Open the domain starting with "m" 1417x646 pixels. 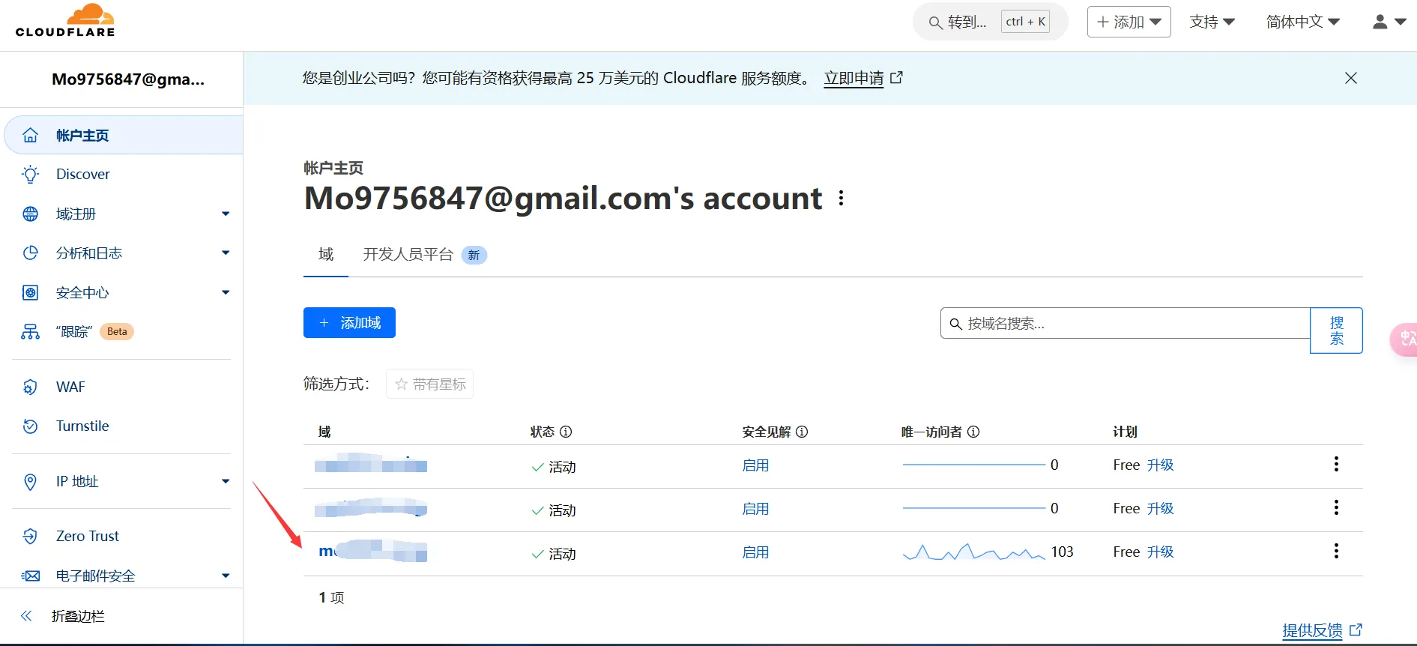[x=372, y=552]
